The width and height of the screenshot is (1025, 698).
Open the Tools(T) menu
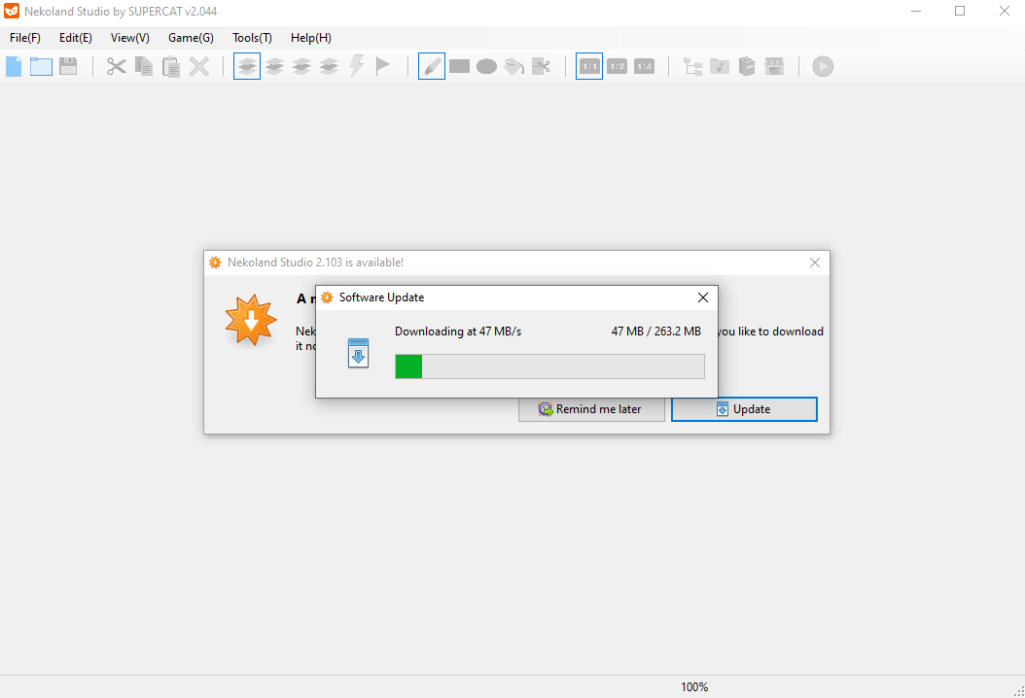click(x=252, y=38)
